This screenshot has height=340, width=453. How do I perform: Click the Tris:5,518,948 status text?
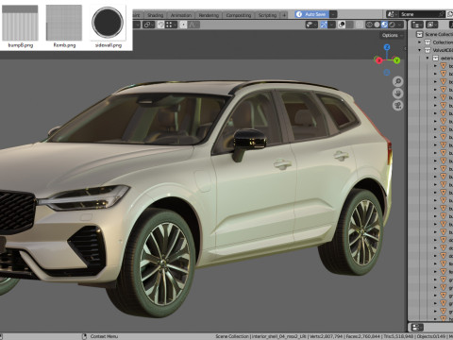pyautogui.click(x=398, y=336)
